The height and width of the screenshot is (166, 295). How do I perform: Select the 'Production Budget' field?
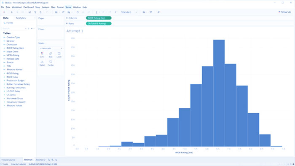(x=16, y=80)
